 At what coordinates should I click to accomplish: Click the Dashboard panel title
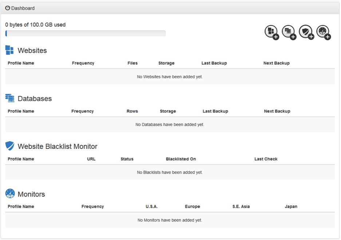pyautogui.click(x=23, y=8)
